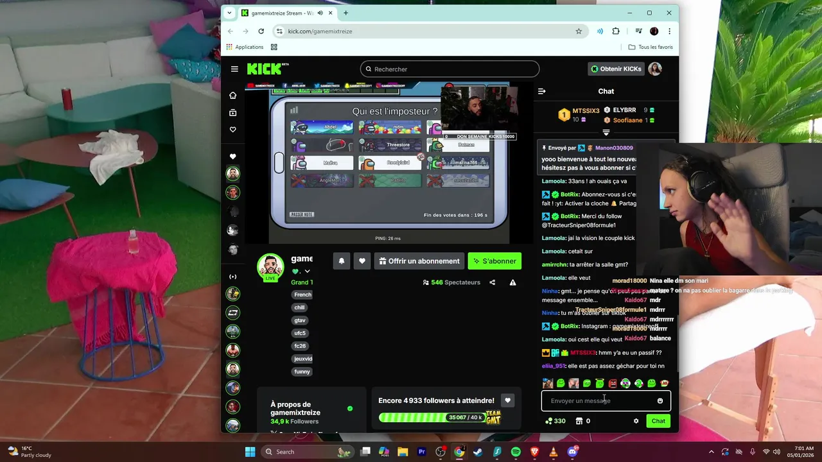Expand the chat leaderboard chevron

click(x=606, y=132)
